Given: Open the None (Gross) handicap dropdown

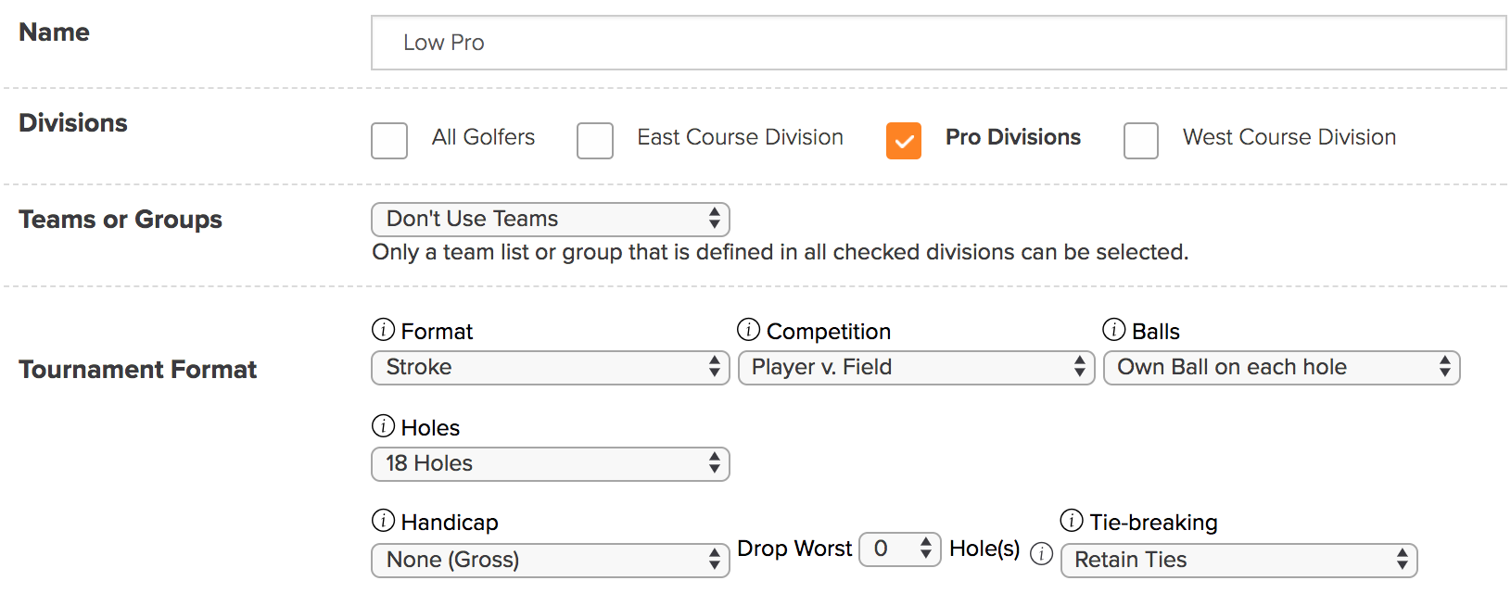Looking at the screenshot, I should click(x=551, y=561).
